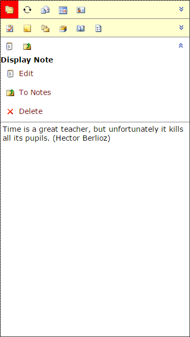Open the folders icon in second toolbar
Screen dimensions: 190x337
45,28
